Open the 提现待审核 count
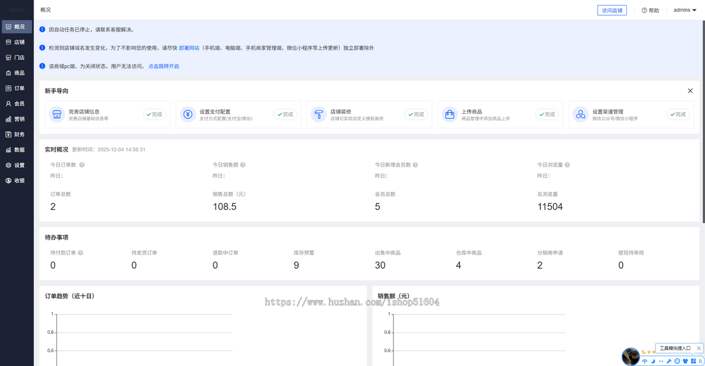Image resolution: width=705 pixels, height=366 pixels. tap(621, 265)
